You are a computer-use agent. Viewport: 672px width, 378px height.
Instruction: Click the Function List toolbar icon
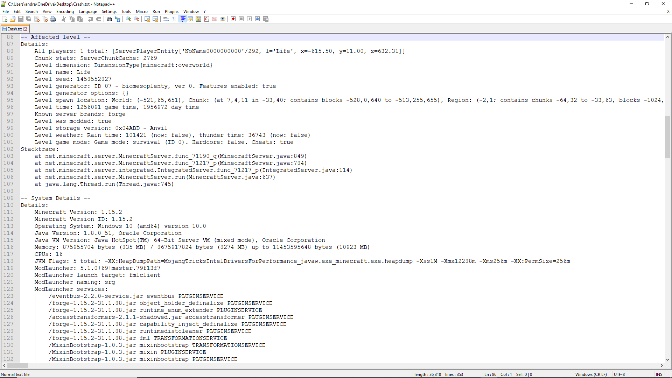point(206,19)
